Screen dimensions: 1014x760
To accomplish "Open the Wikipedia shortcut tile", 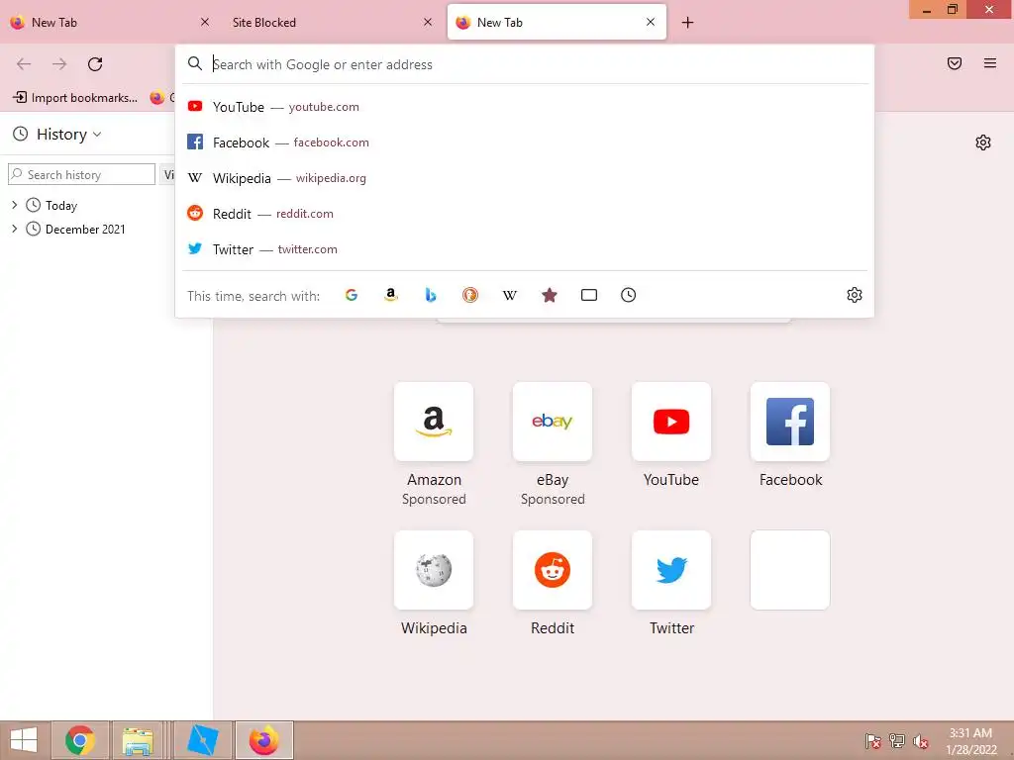I will pyautogui.click(x=434, y=570).
